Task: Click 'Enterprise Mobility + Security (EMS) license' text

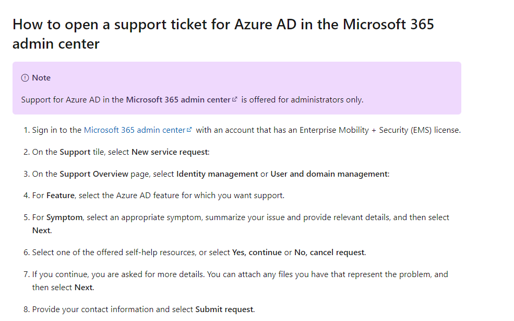Action: pyautogui.click(x=379, y=130)
